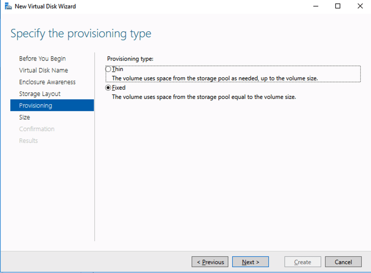
Task: Click the Confirmation step in sidebar
Action: point(37,129)
